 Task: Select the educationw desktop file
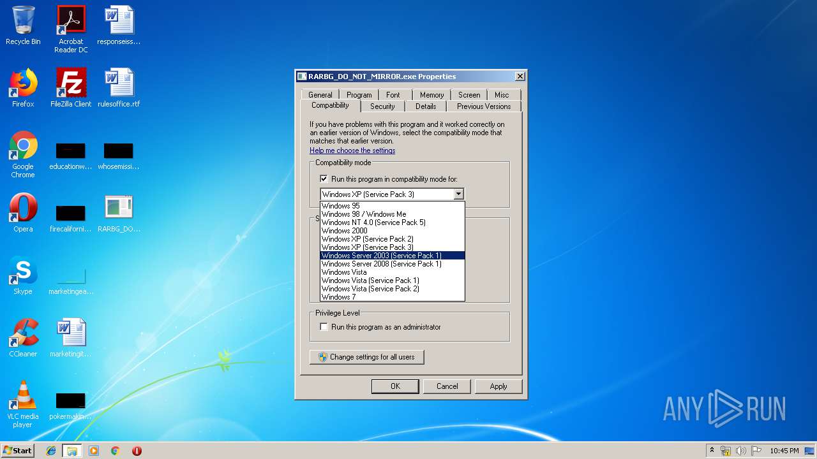point(71,157)
